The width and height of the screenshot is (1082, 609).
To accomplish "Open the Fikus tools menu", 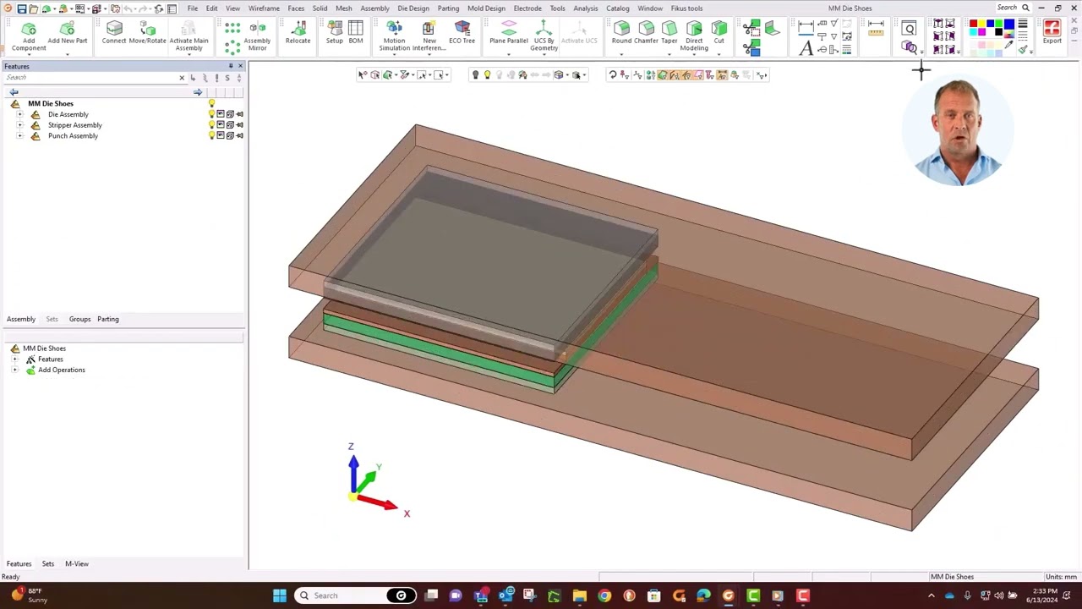I will [686, 8].
